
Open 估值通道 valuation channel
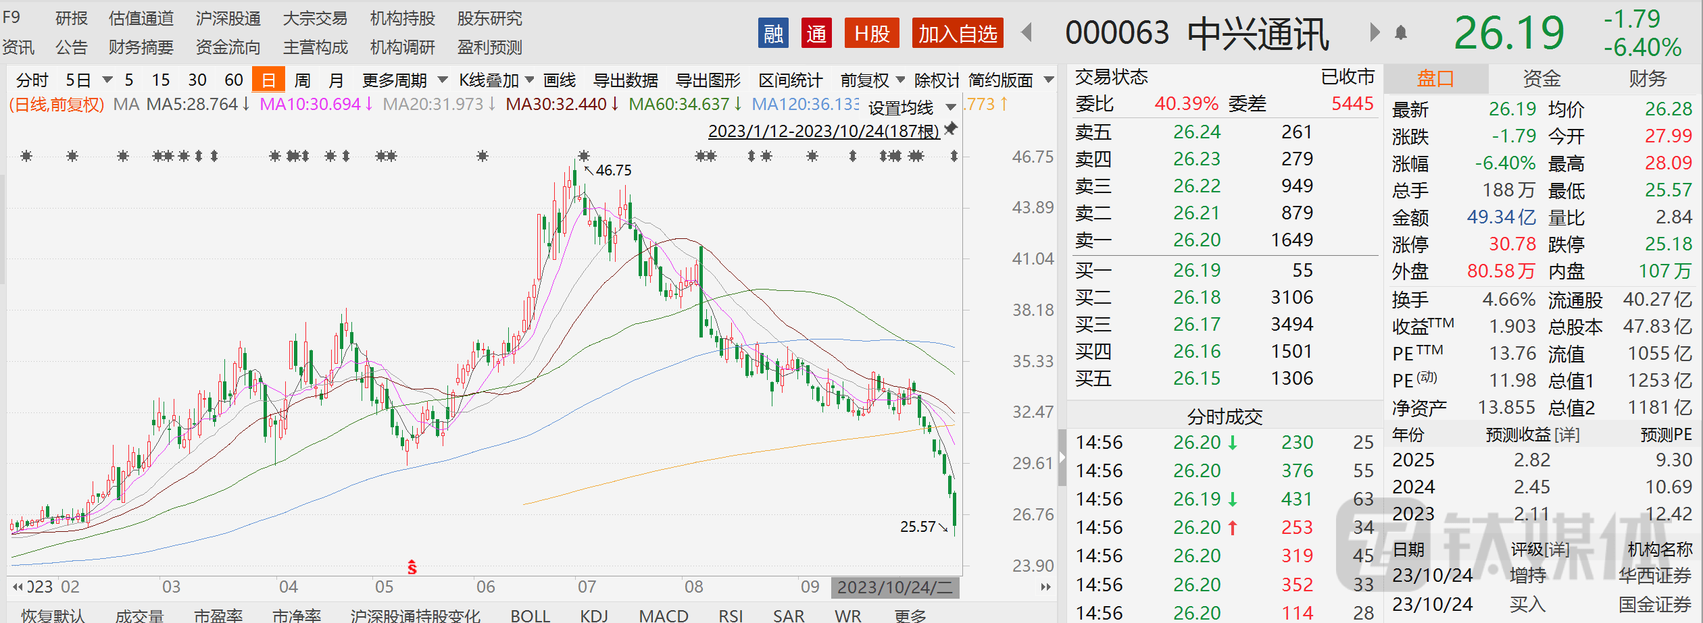[x=141, y=18]
